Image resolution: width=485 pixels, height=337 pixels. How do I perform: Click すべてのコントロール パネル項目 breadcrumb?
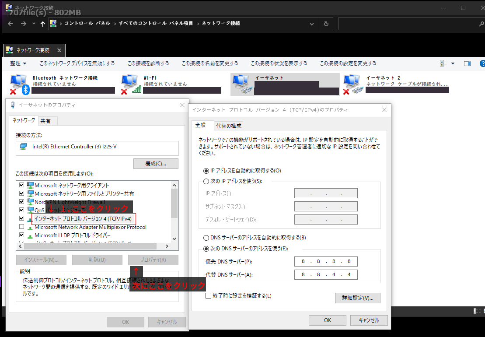pyautogui.click(x=156, y=23)
